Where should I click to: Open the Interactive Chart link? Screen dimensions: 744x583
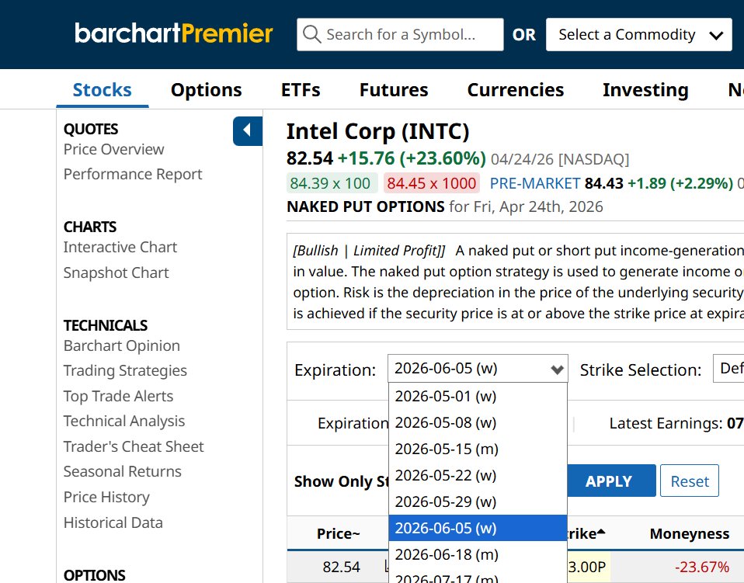[x=120, y=247]
